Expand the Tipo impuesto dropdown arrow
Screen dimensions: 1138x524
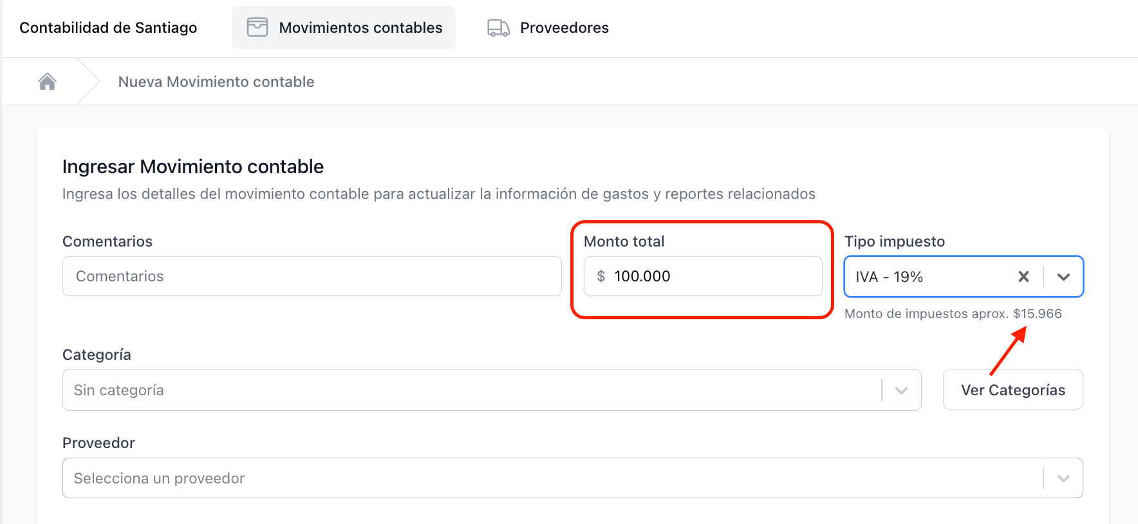1063,277
